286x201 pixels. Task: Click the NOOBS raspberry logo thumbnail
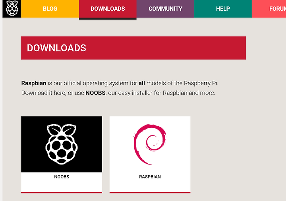[x=62, y=144]
